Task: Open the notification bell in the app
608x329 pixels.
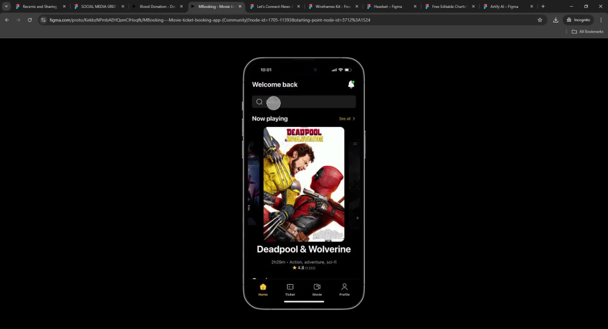Action: [x=351, y=84]
